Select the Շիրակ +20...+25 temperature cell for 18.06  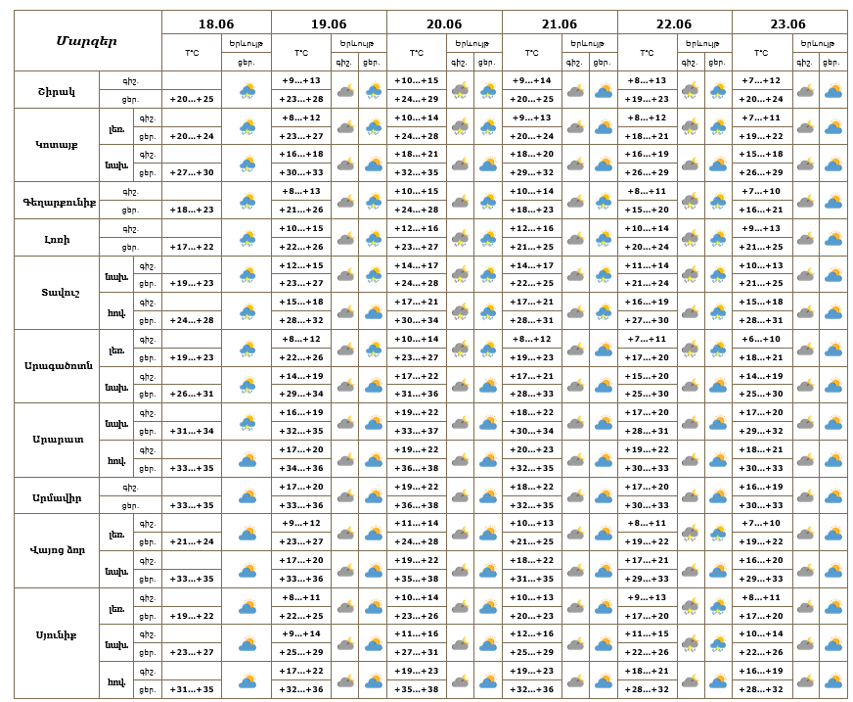click(192, 99)
